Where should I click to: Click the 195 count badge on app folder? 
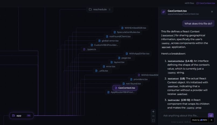[x=29, y=116]
